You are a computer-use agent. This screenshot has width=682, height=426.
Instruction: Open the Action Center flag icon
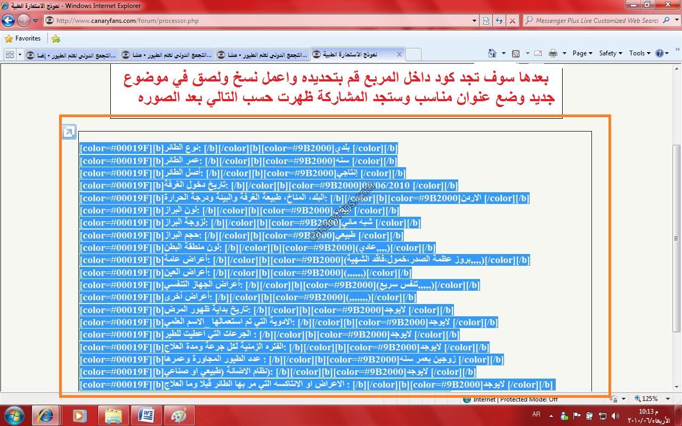coord(577,415)
